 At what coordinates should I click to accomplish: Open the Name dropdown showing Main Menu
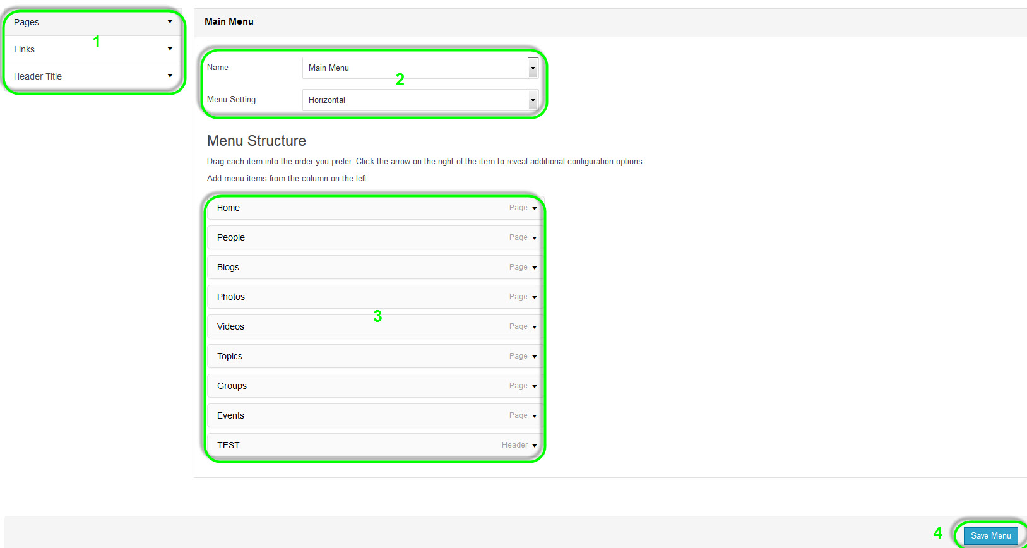[533, 68]
